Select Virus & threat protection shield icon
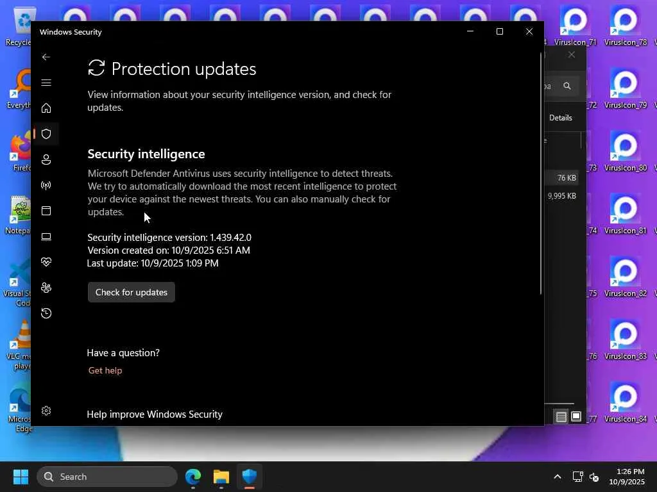 [46, 134]
